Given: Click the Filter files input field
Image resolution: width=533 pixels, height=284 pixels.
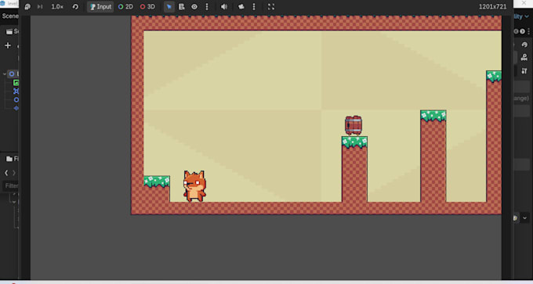Looking at the screenshot, I should click(10, 185).
